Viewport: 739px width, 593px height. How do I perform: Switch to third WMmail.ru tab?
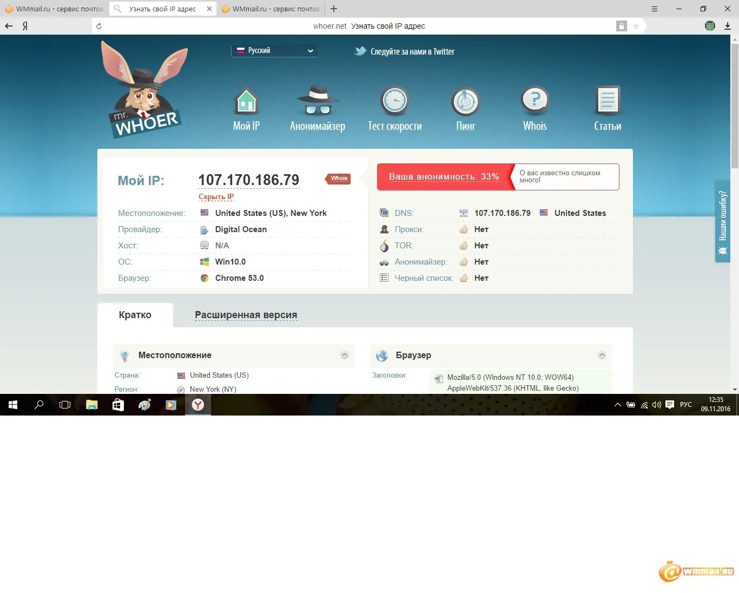pyautogui.click(x=271, y=9)
